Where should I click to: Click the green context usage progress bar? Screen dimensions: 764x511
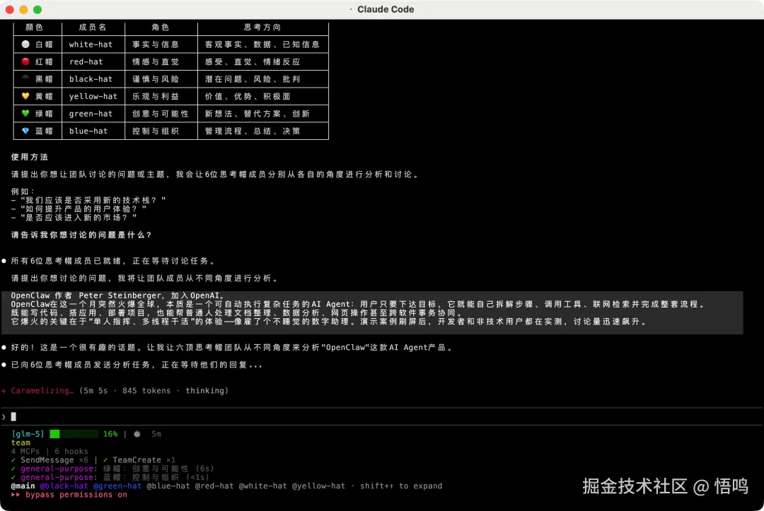(74, 434)
